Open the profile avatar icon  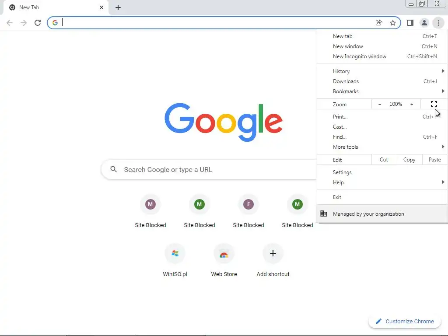tap(424, 23)
